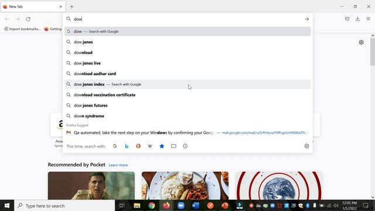The image size is (375, 211).
Task: Select 'down syndrome' suggestion
Action: coord(187,116)
